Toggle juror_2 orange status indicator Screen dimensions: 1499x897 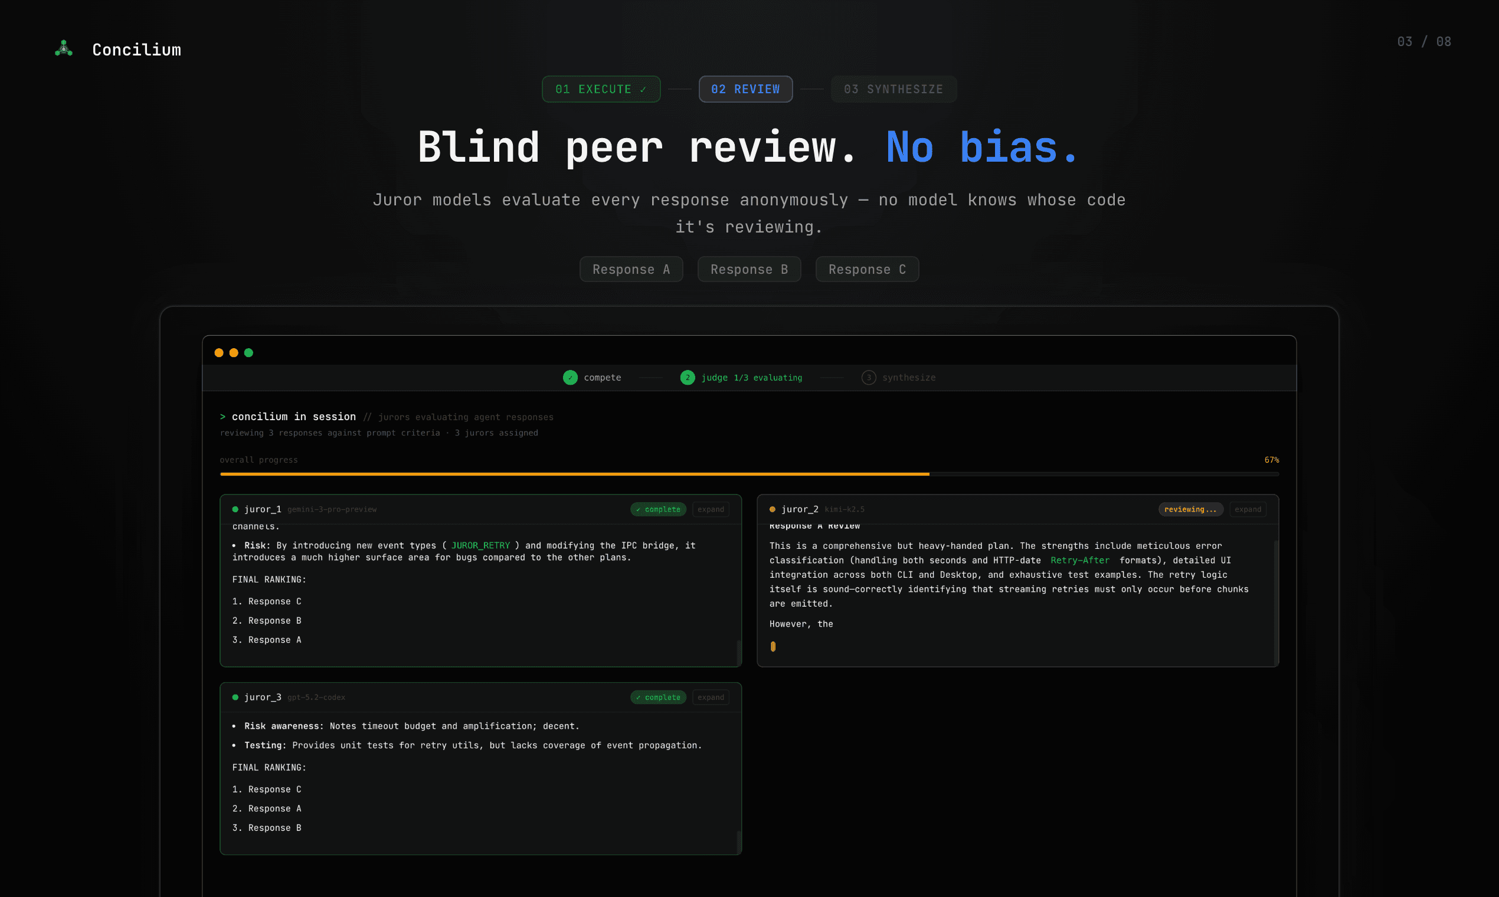coord(773,509)
